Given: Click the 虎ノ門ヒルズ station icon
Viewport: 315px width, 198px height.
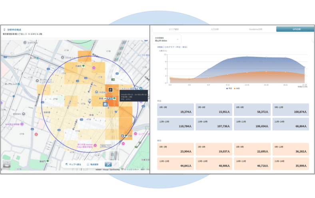Looking at the screenshot, I should (x=19, y=84).
